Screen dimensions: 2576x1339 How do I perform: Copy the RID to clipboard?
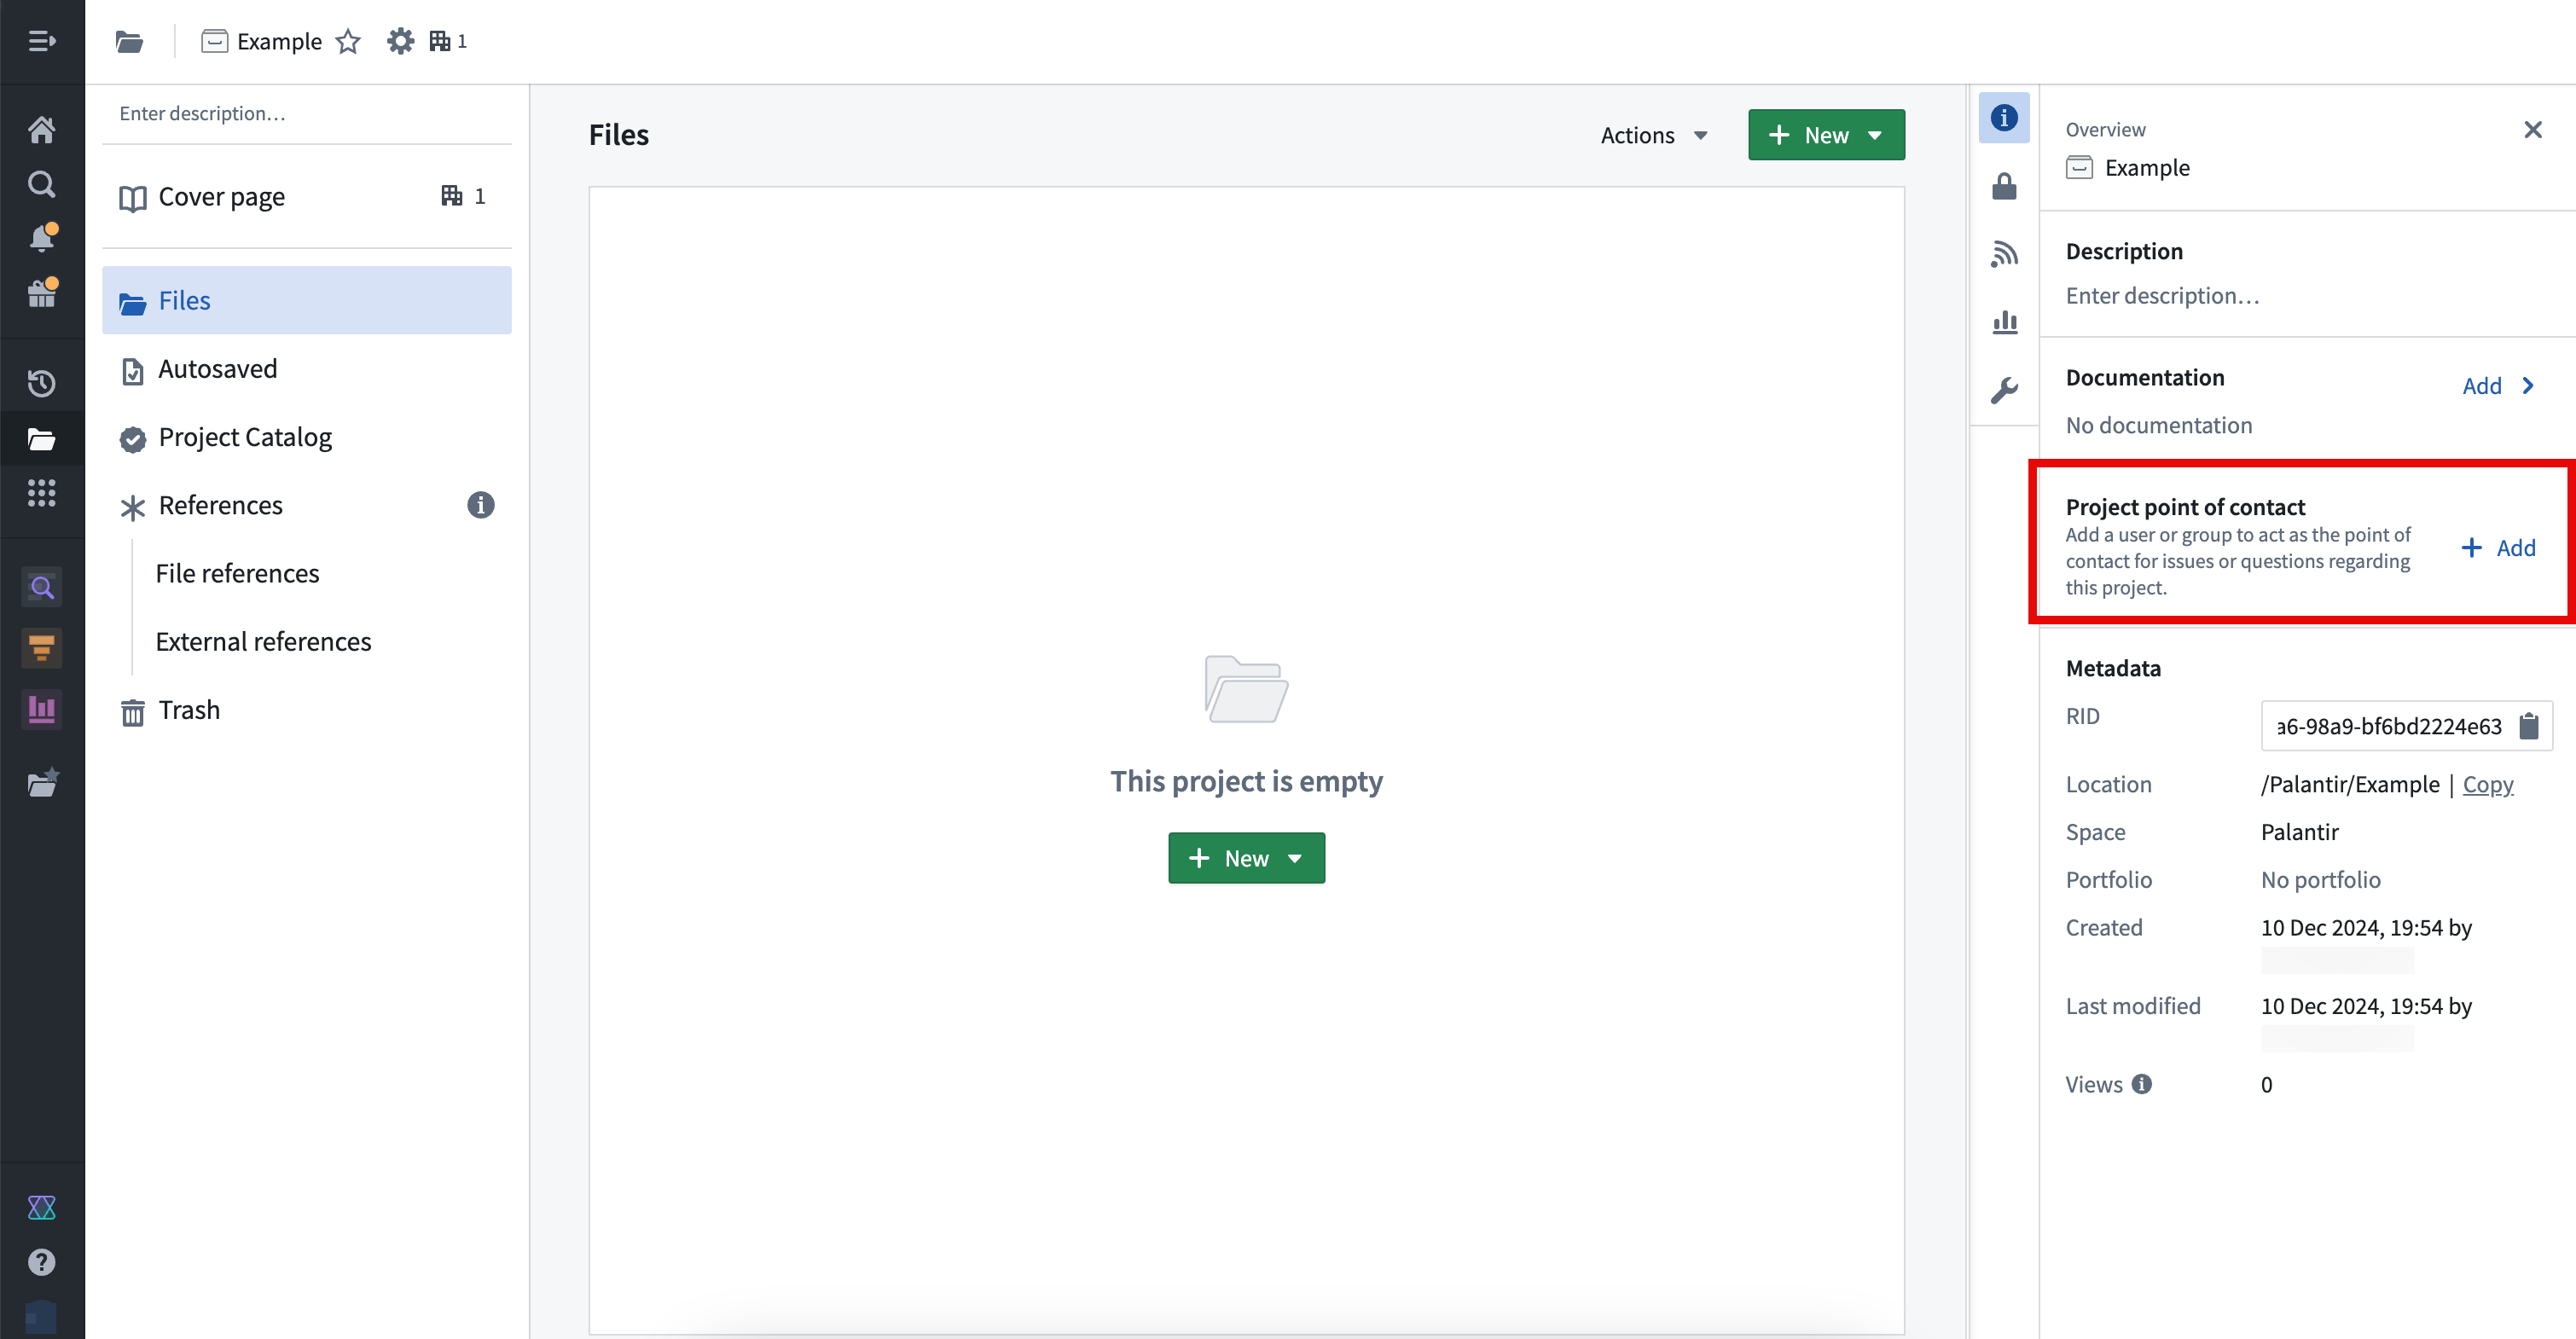[x=2528, y=726]
